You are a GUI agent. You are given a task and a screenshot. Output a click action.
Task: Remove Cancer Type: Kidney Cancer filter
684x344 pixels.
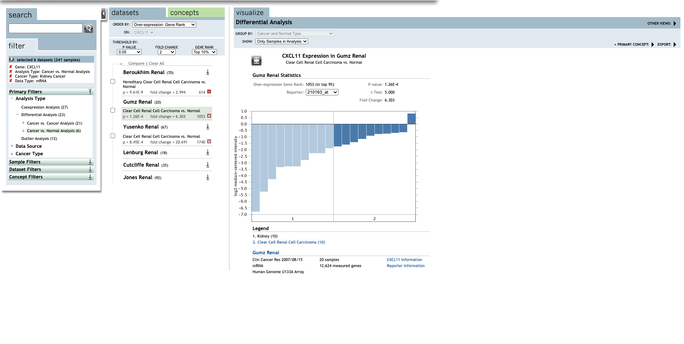(11, 76)
